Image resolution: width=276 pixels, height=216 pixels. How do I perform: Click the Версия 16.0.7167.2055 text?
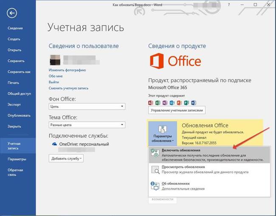pos(199,143)
